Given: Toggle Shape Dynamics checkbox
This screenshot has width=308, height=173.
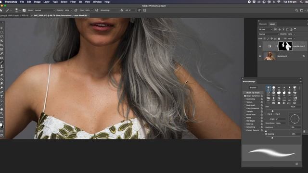Looking at the screenshot, I should [x=245, y=96].
